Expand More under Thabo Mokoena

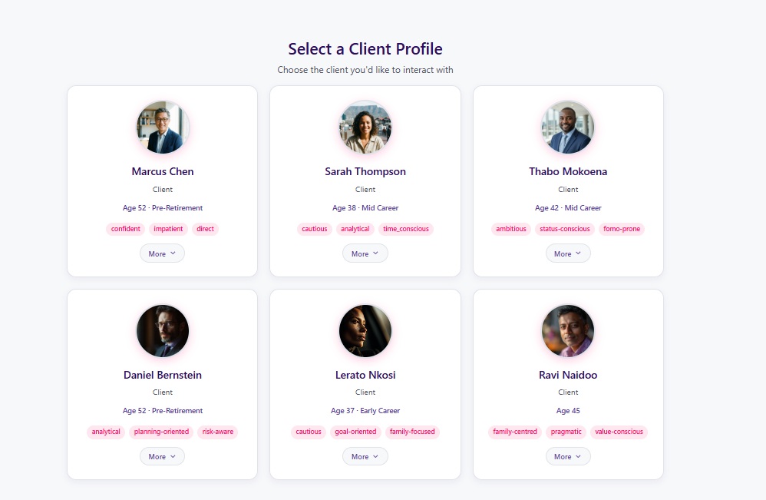(568, 253)
